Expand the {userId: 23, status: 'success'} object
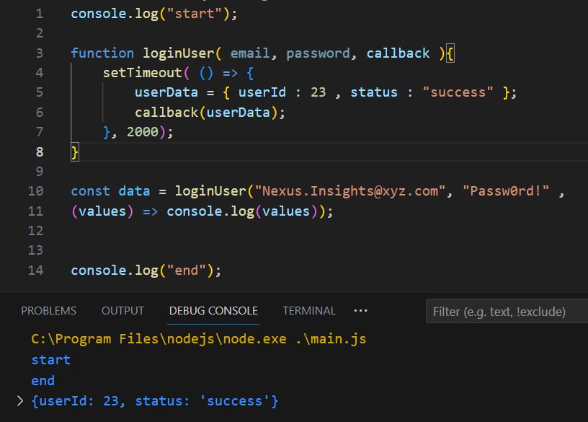 20,401
